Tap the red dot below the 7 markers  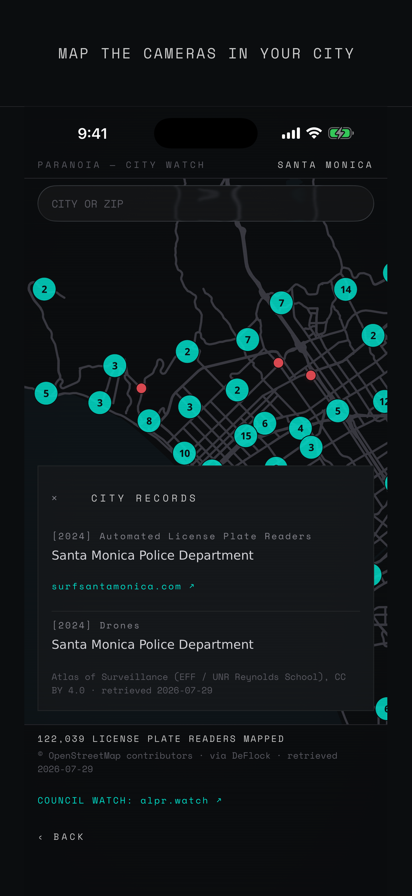click(278, 363)
